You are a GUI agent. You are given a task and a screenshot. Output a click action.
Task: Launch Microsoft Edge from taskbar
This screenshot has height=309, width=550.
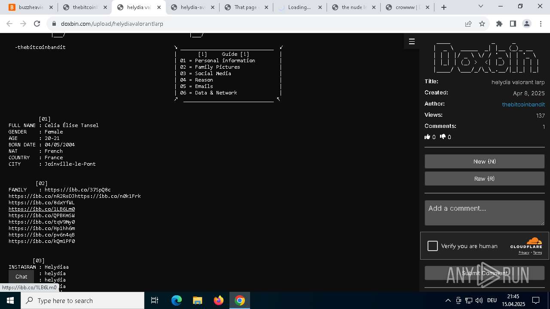[x=177, y=300]
